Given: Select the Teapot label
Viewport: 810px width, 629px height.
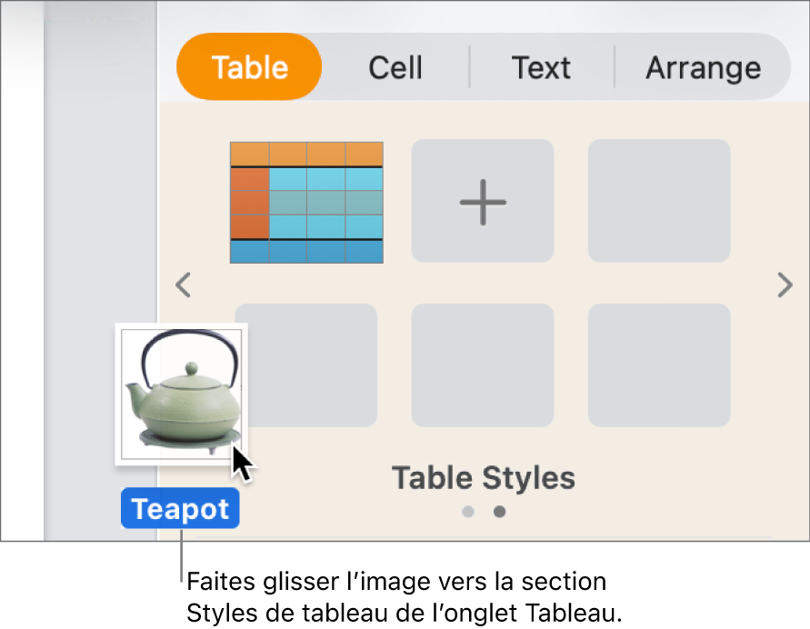Looking at the screenshot, I should pos(180,508).
